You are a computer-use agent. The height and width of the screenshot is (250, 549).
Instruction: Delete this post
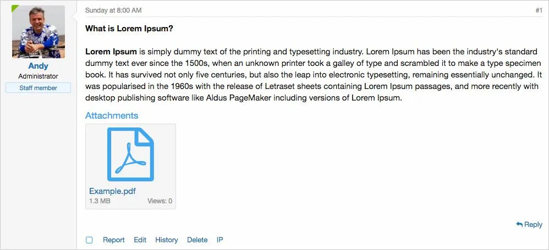coord(197,240)
